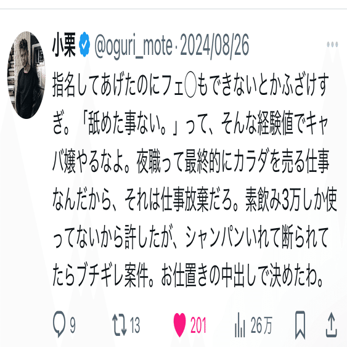Tap the share upload arrow icon
347x347 pixels.
click(332, 325)
